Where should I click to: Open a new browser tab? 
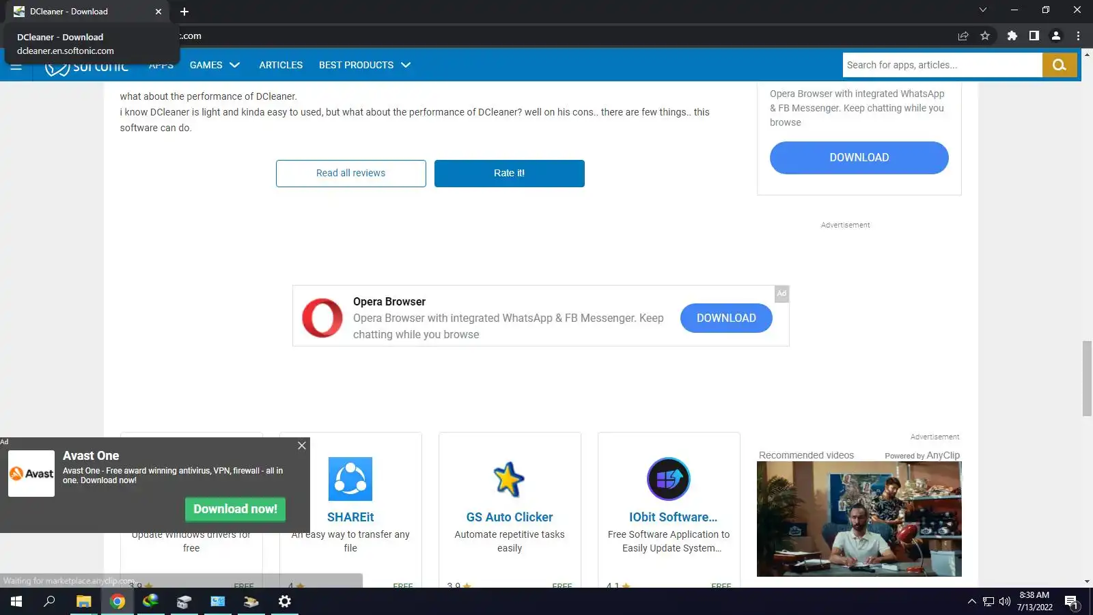click(184, 12)
